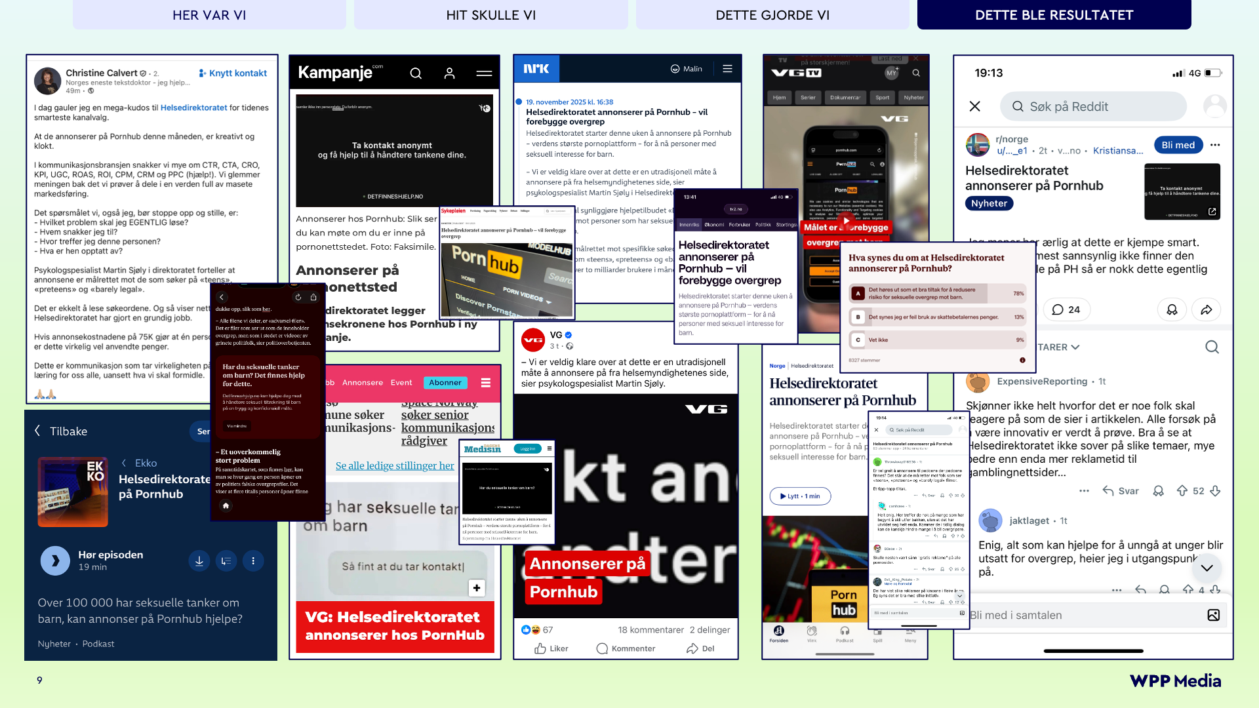Upvote ExpensiveReporting's comment
Viewport: 1259px width, 708px height.
(x=1182, y=490)
